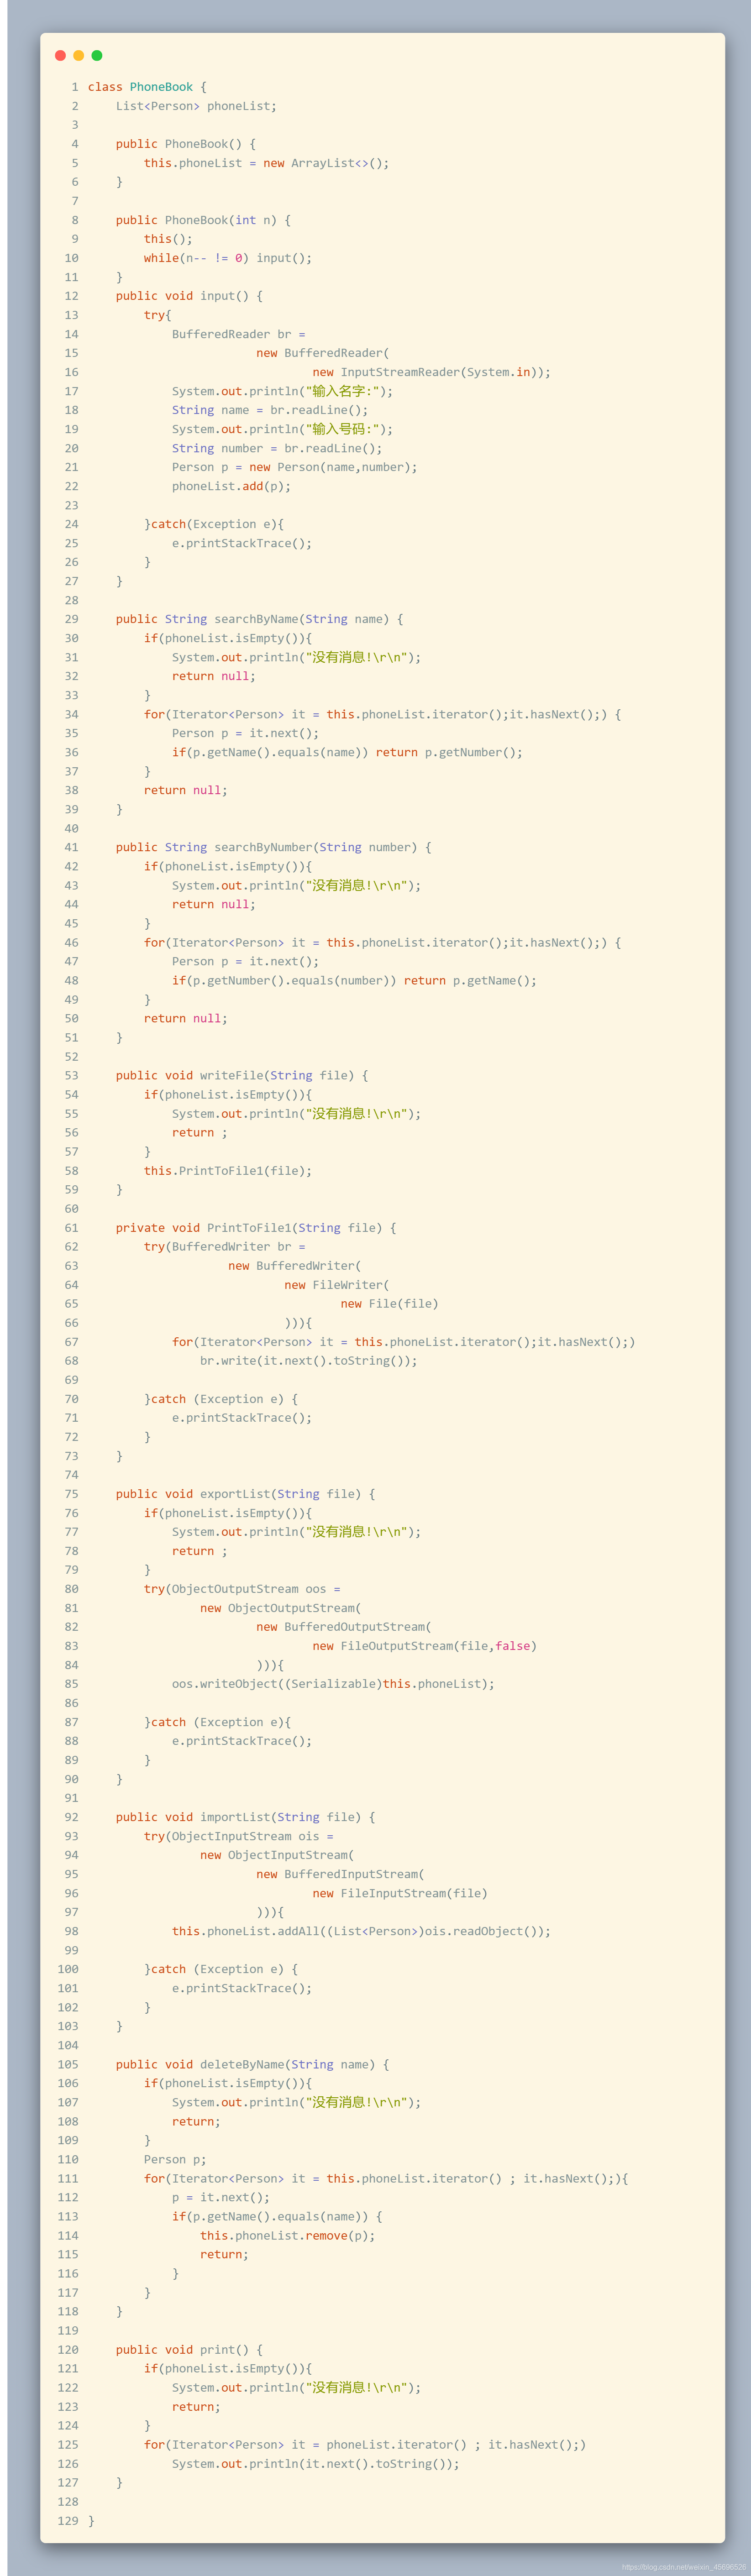
Task: Select the 'oos.writeObject' statement line
Action: pos(333,1684)
